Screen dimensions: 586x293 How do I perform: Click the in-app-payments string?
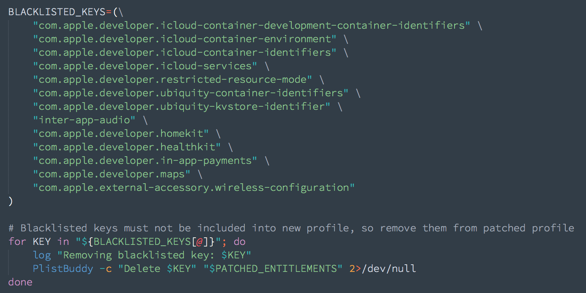pyautogui.click(x=145, y=160)
